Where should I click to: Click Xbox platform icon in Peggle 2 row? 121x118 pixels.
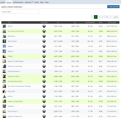pos(44,46)
